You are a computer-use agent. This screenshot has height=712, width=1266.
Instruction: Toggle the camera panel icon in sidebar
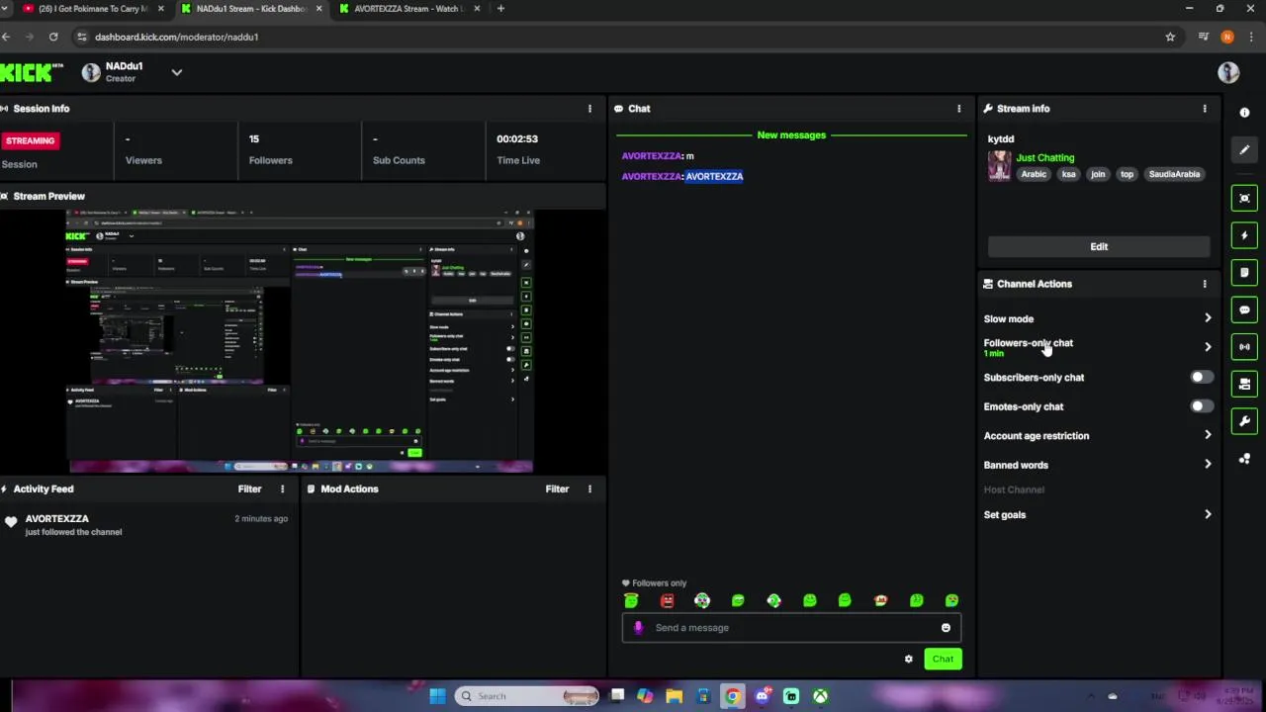click(1244, 384)
